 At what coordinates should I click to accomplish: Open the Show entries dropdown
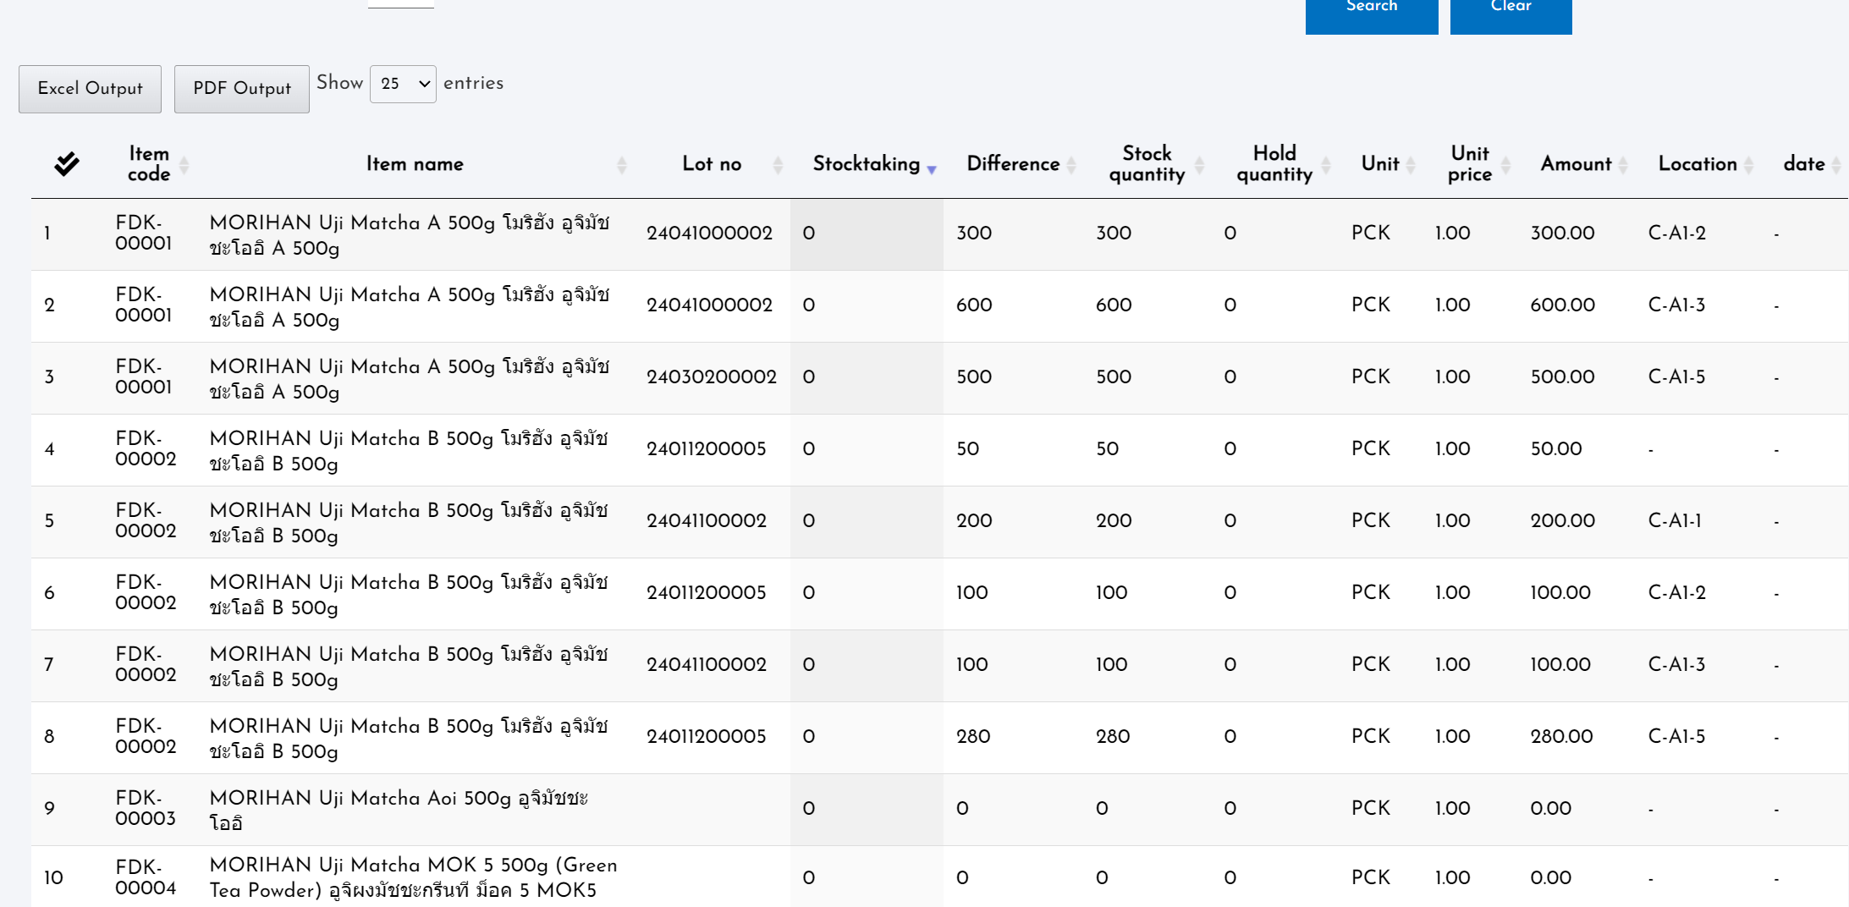click(x=403, y=84)
